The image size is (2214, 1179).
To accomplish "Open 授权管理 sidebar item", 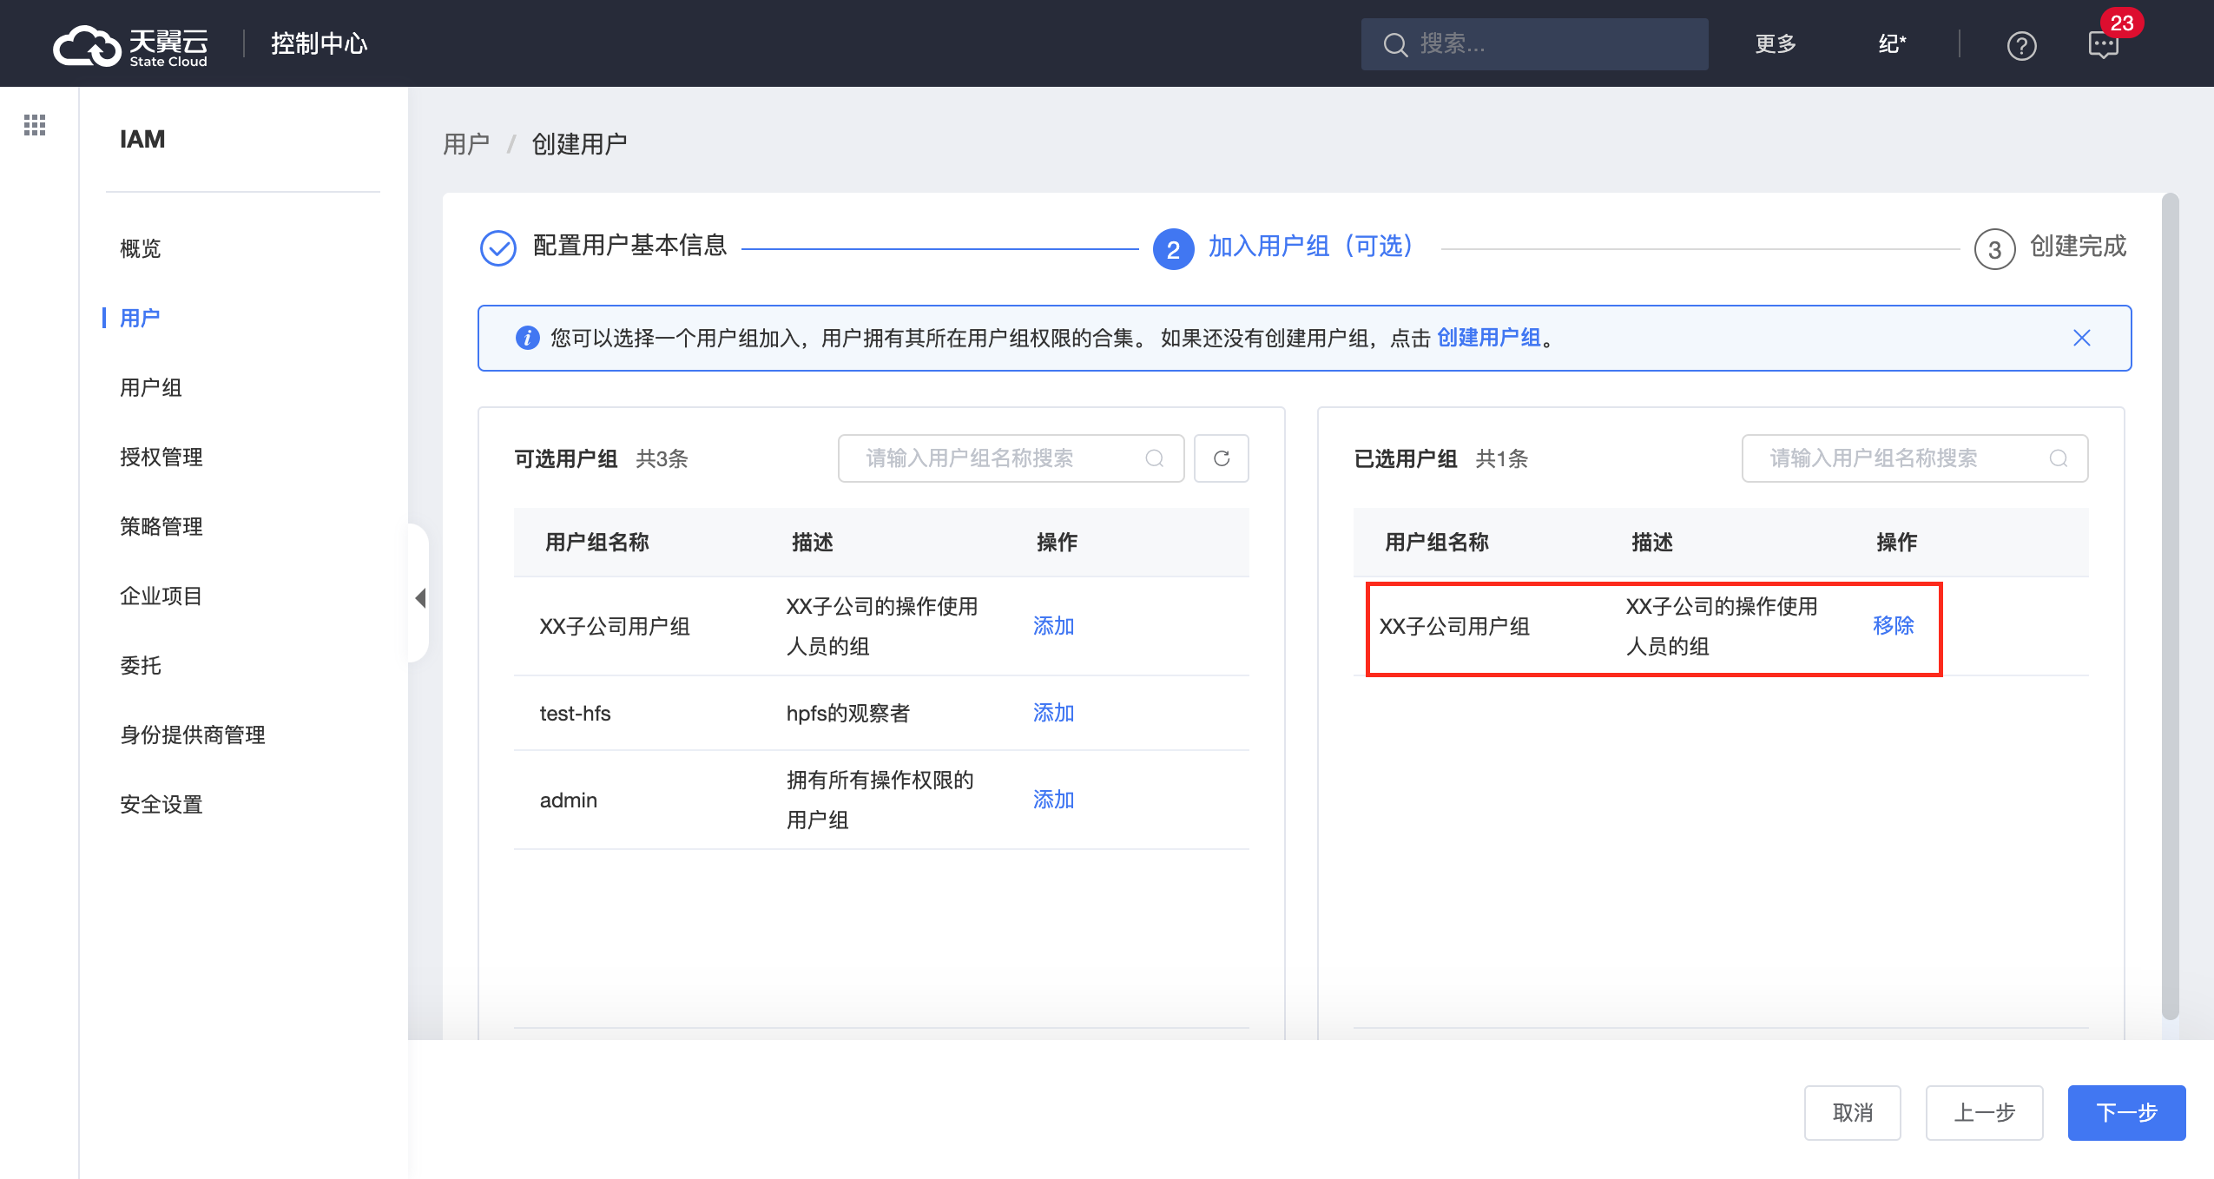I will [x=161, y=458].
